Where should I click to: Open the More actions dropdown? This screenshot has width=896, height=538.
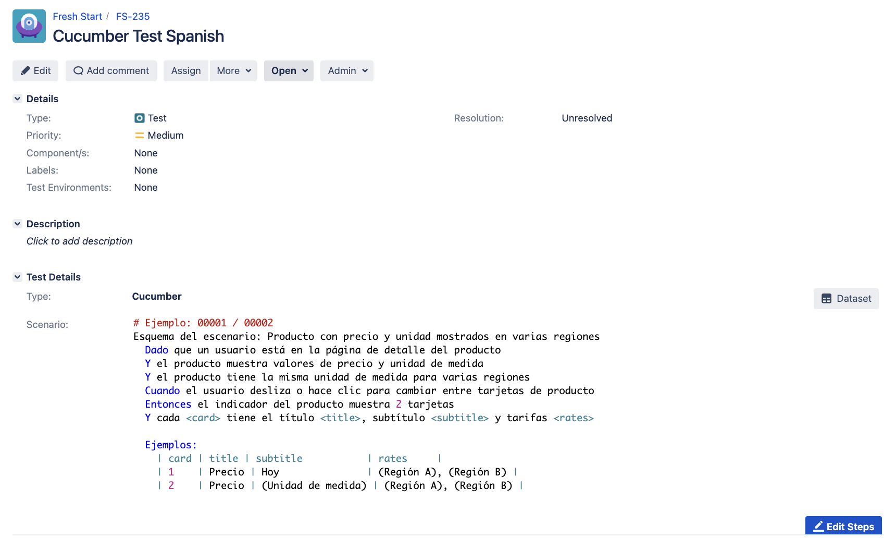pyautogui.click(x=233, y=71)
